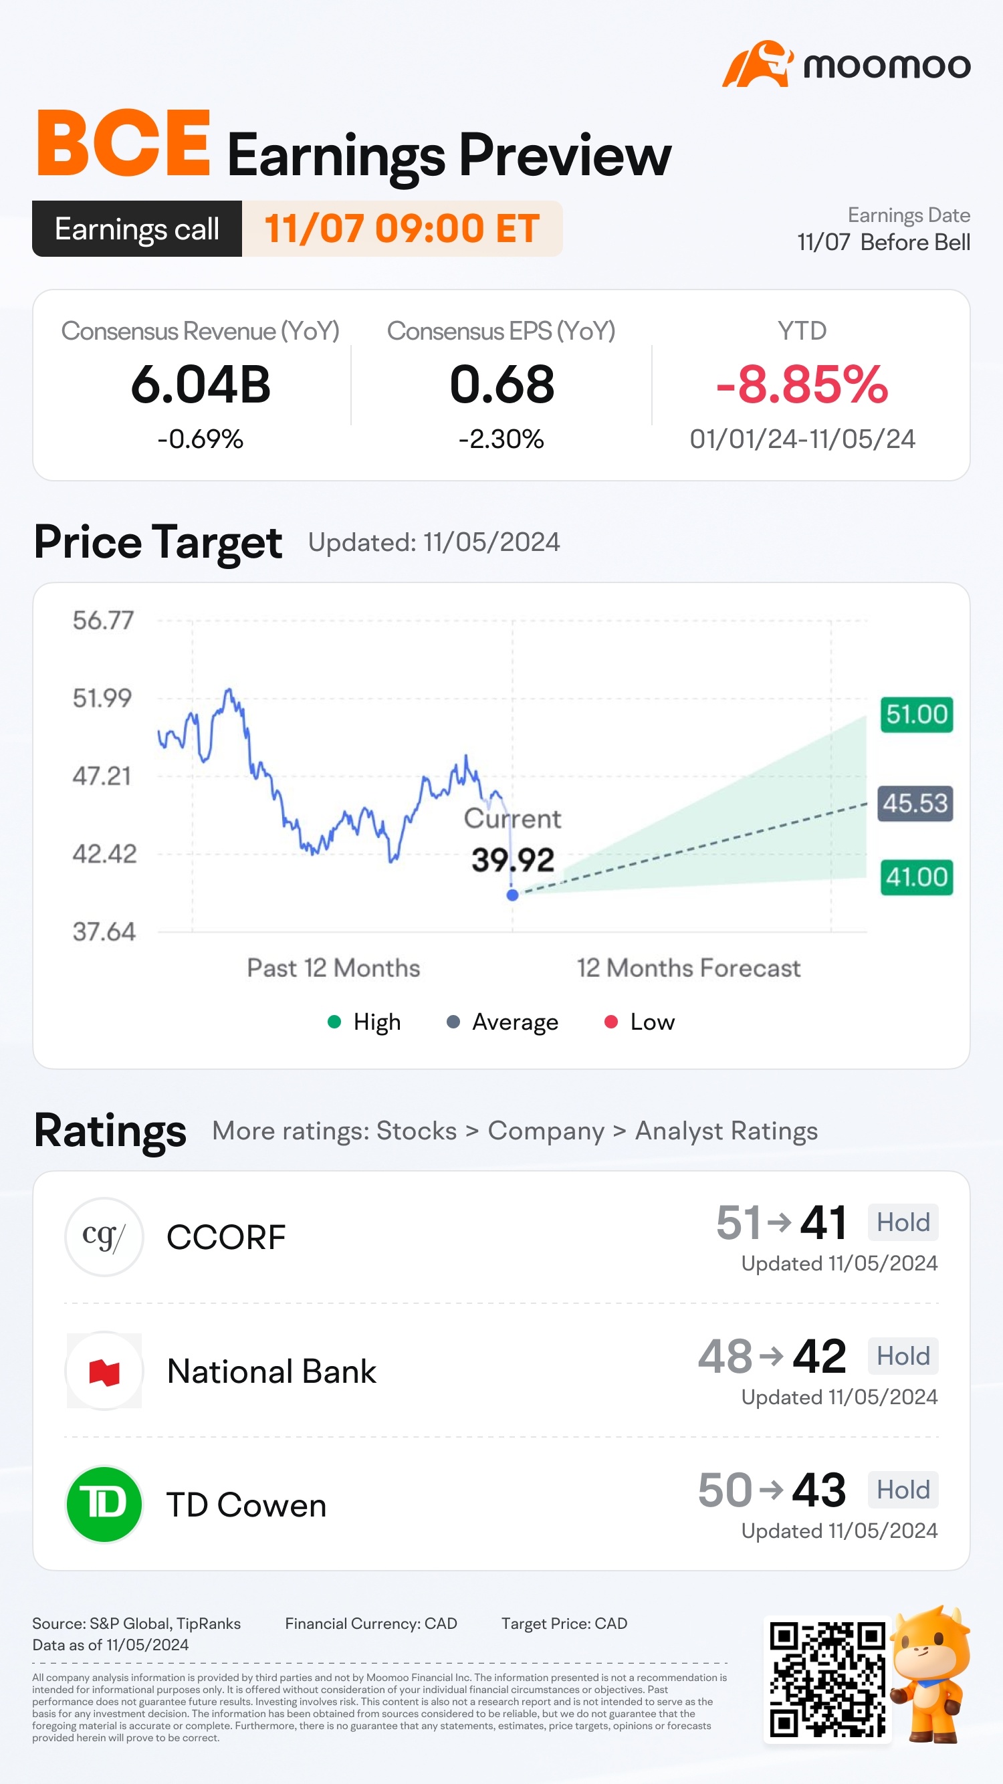1003x1784 pixels.
Task: Click the QR code image
Action: (827, 1679)
